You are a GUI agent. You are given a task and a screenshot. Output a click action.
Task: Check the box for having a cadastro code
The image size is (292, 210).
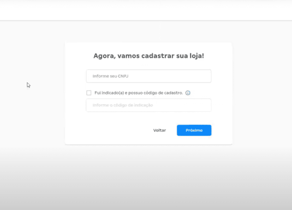89,93
